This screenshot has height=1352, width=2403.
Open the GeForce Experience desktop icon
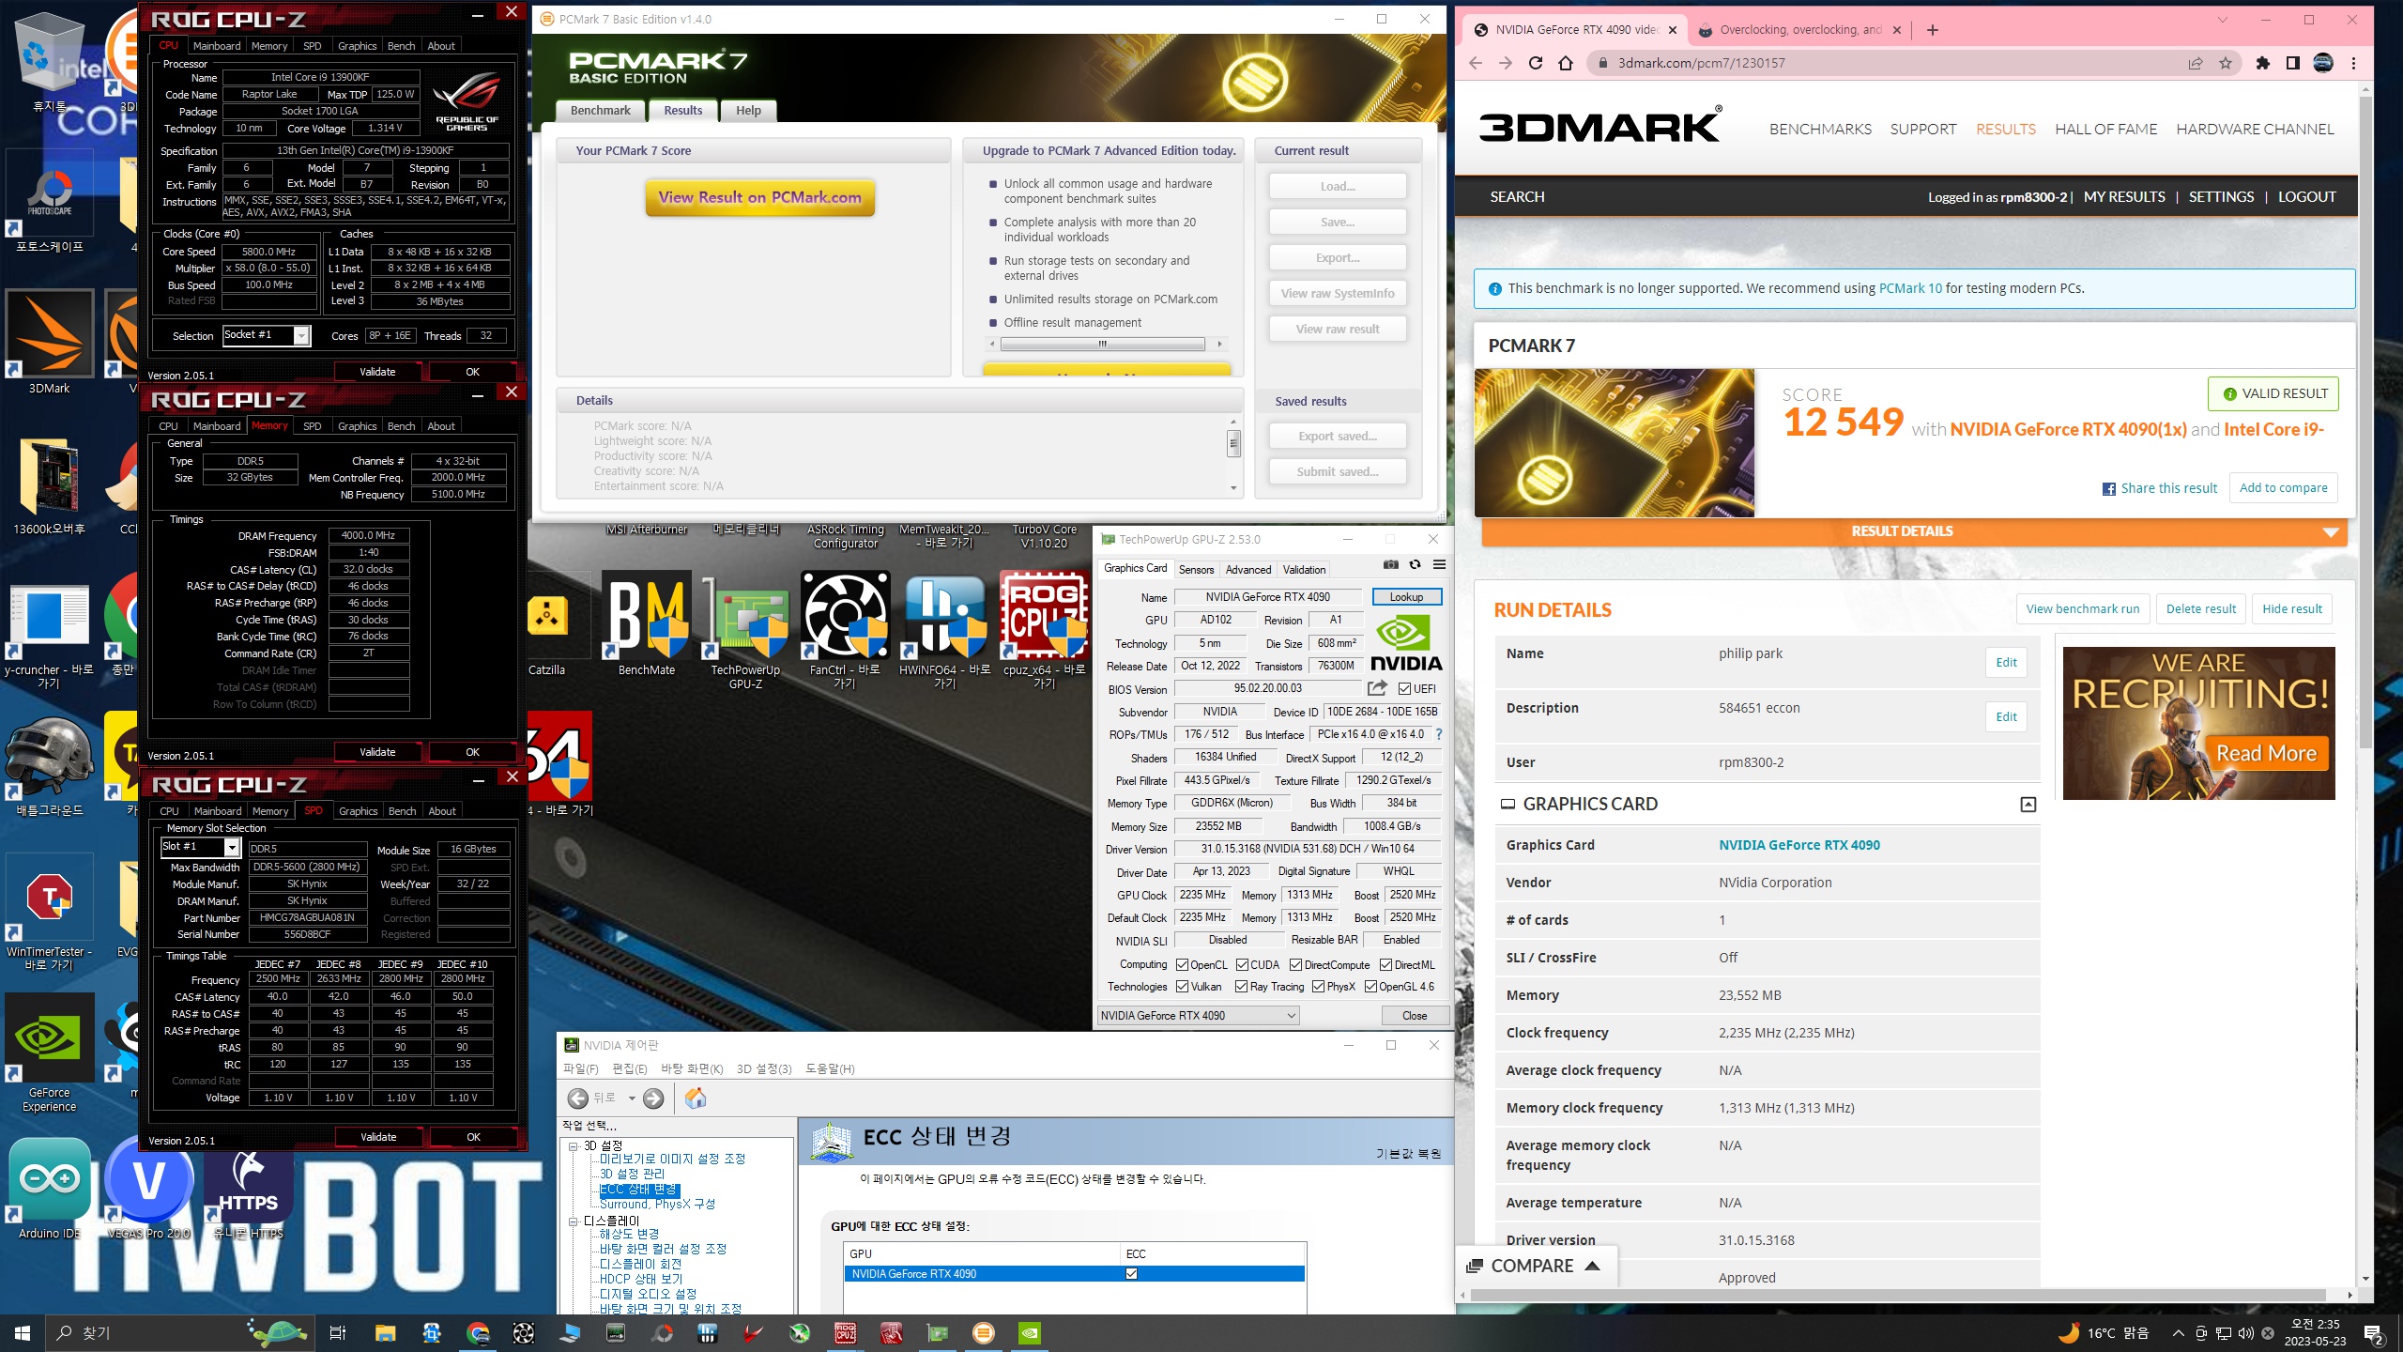click(x=49, y=1053)
